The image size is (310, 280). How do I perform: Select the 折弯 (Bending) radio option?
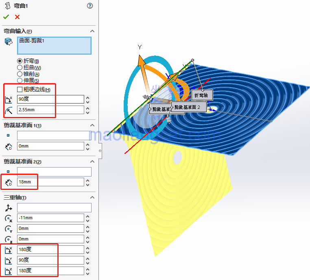[20, 61]
